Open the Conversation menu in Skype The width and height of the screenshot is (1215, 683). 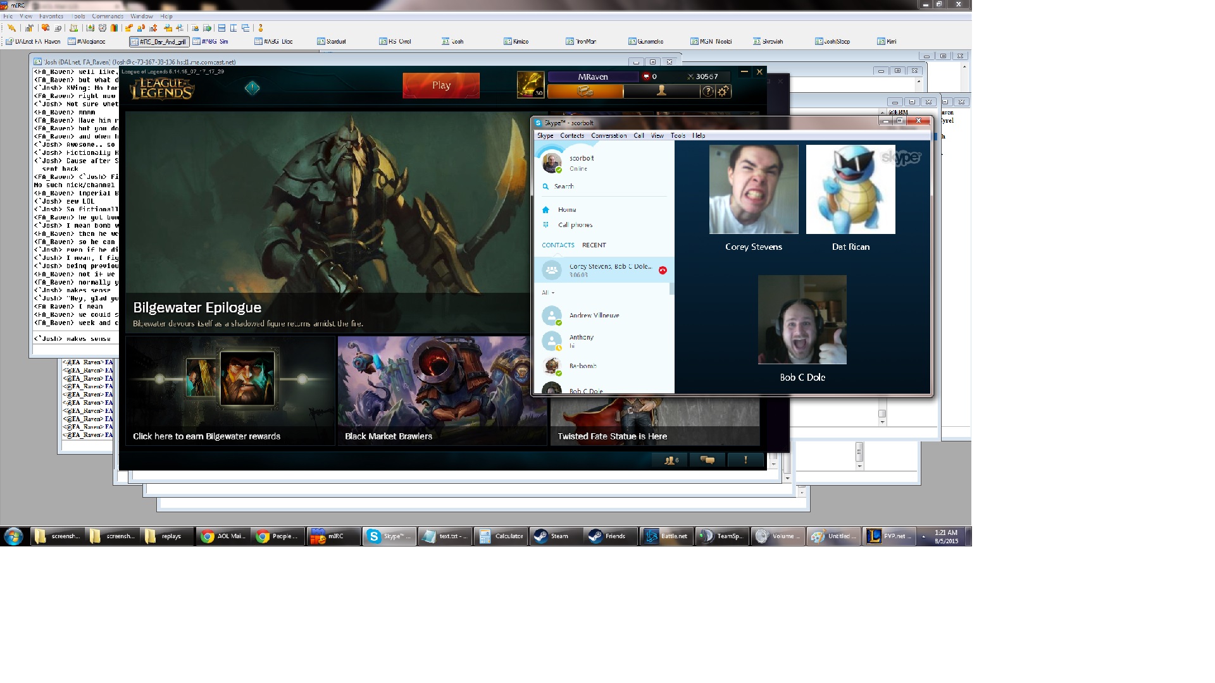[x=608, y=135]
